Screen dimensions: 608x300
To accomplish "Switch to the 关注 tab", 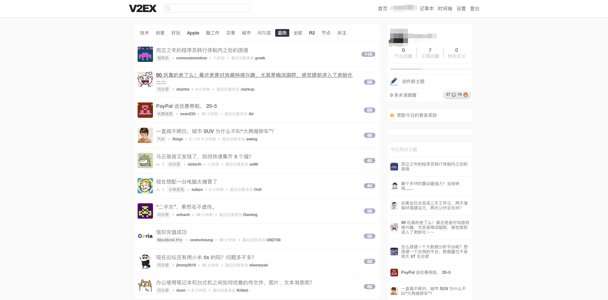I will (342, 33).
